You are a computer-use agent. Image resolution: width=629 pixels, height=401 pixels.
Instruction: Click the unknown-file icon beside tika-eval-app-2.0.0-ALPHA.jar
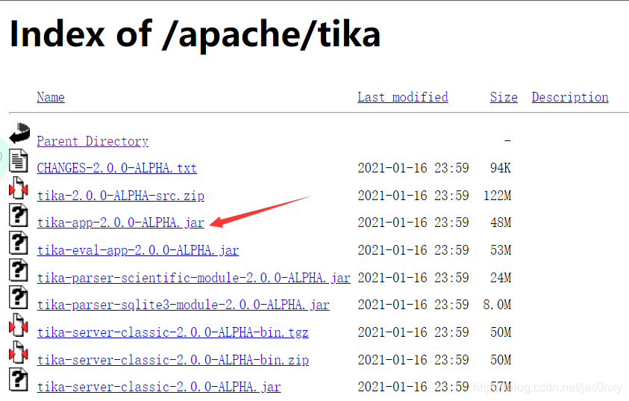tap(19, 243)
